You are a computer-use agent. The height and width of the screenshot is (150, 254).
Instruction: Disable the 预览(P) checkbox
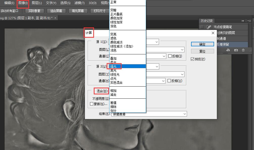[193, 59]
